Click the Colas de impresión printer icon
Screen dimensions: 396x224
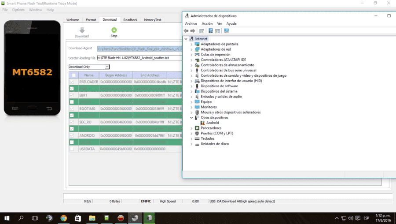[197, 54]
